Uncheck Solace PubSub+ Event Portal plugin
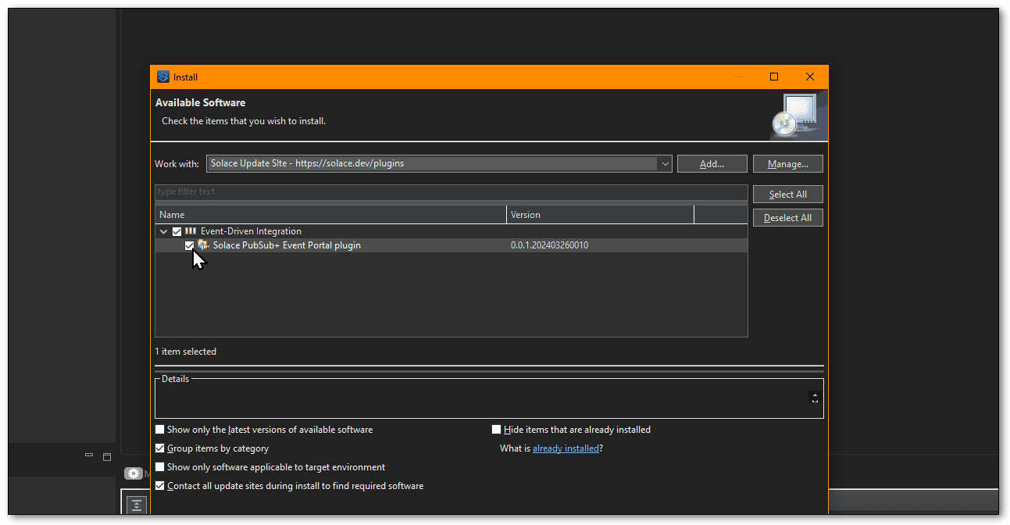Screen dimensions: 1010x525 [189, 245]
